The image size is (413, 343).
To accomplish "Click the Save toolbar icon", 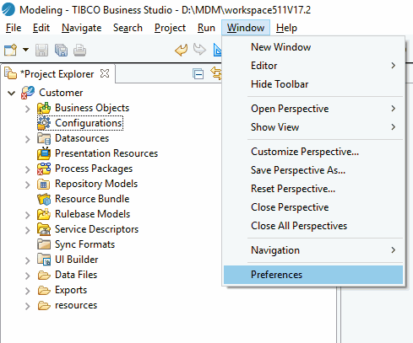I will point(41,51).
